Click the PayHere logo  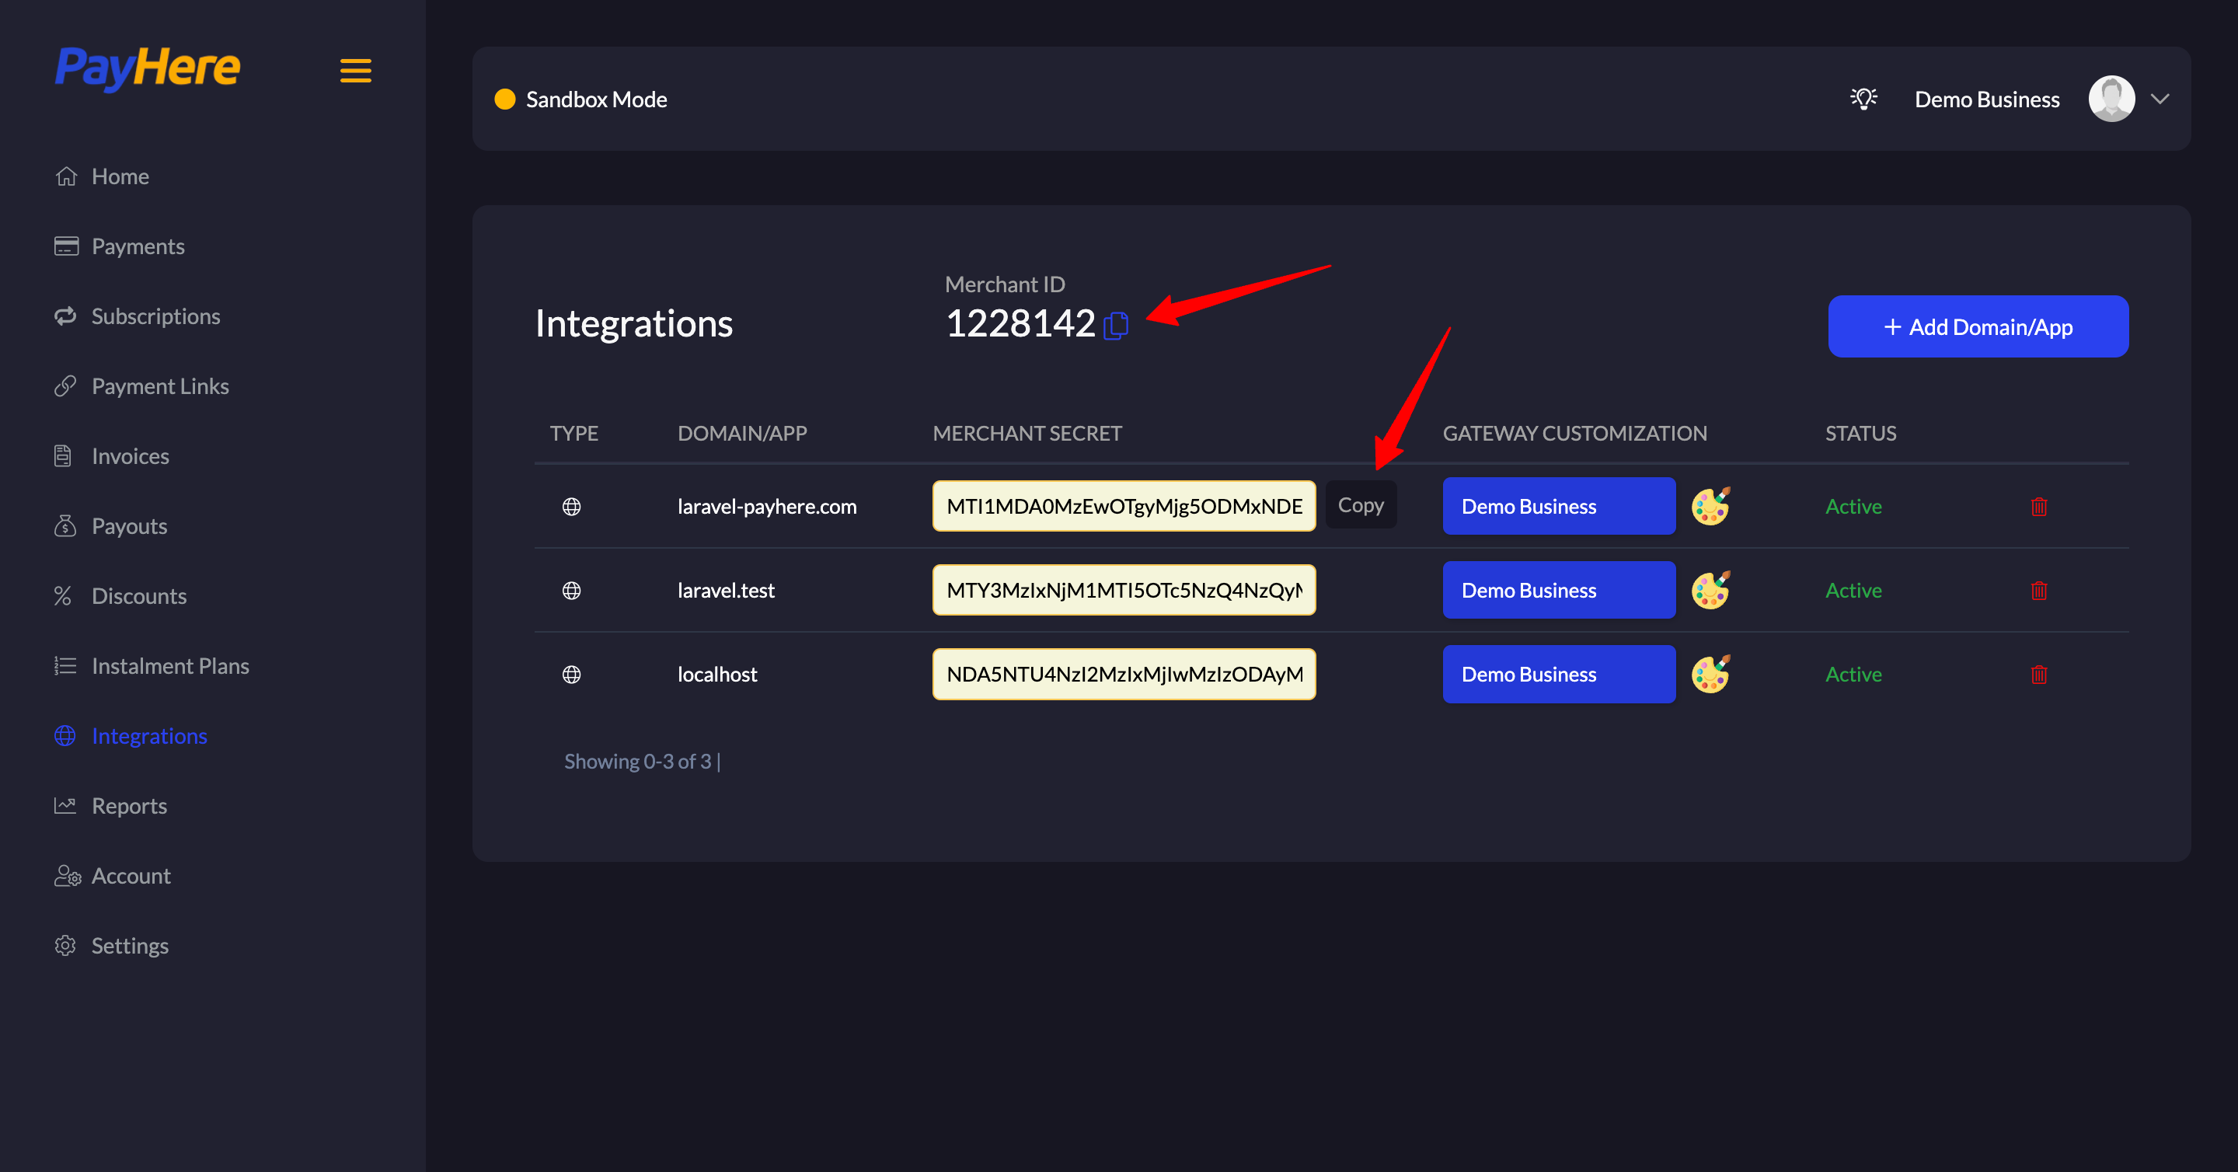(148, 68)
